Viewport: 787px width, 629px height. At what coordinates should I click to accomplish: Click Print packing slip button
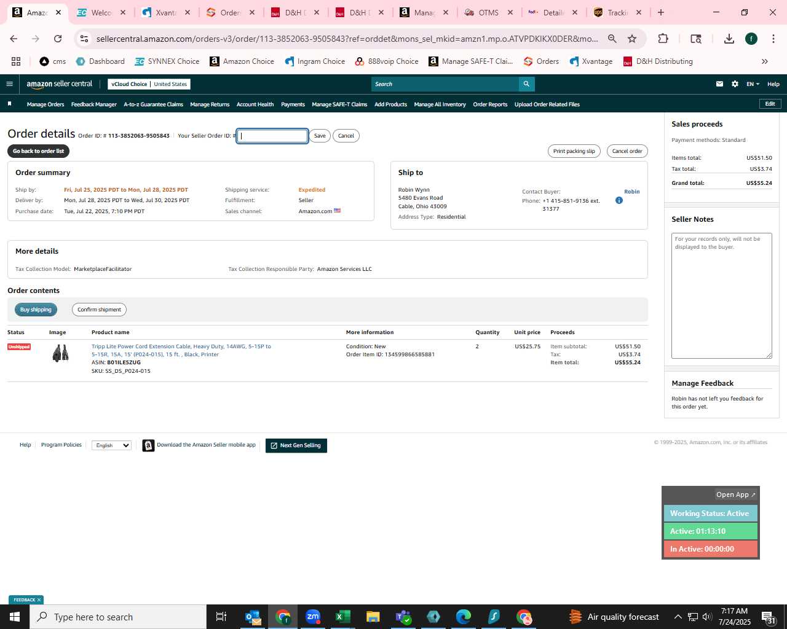click(x=574, y=151)
